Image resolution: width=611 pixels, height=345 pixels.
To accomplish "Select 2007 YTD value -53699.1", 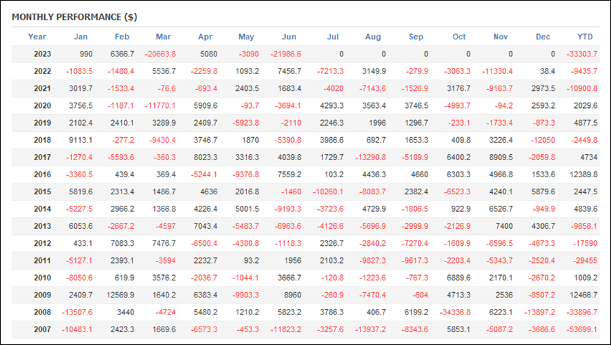I will click(x=582, y=329).
